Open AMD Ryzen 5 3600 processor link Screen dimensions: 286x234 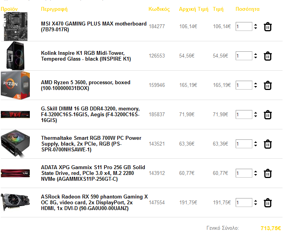pyautogui.click(x=86, y=85)
